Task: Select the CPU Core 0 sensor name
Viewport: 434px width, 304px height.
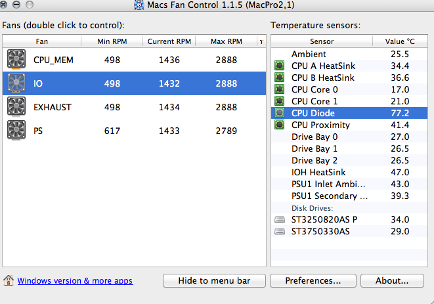Action: [x=315, y=90]
